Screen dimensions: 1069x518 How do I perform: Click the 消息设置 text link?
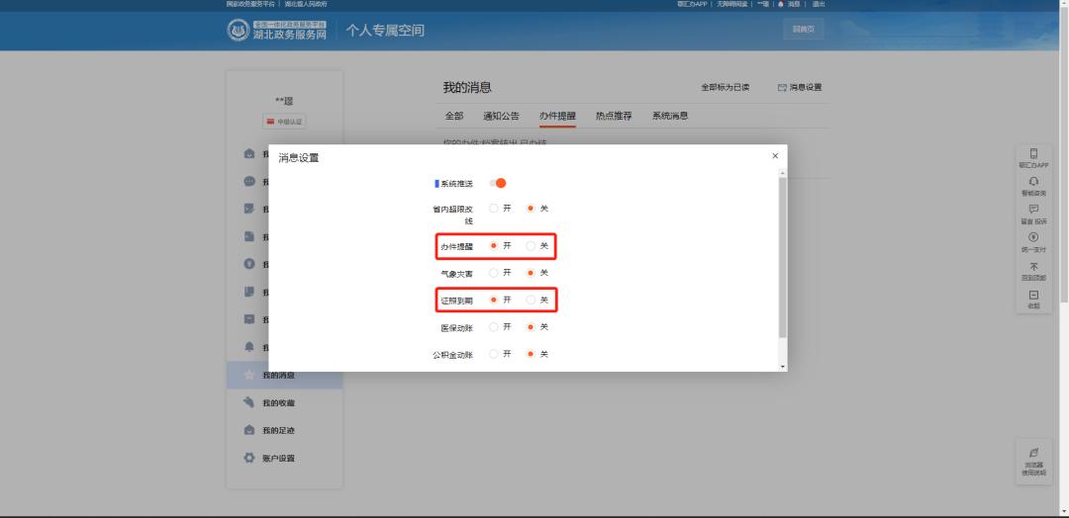point(806,87)
